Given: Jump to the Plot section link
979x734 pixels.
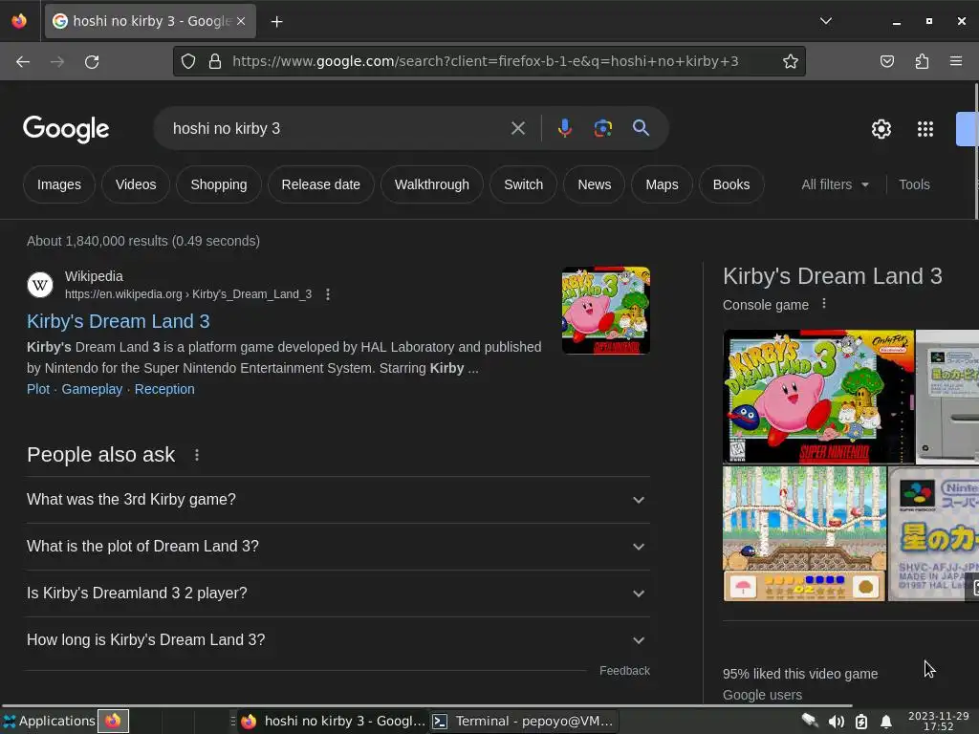Looking at the screenshot, I should click(38, 389).
